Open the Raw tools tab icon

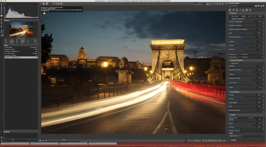tap(247, 10)
